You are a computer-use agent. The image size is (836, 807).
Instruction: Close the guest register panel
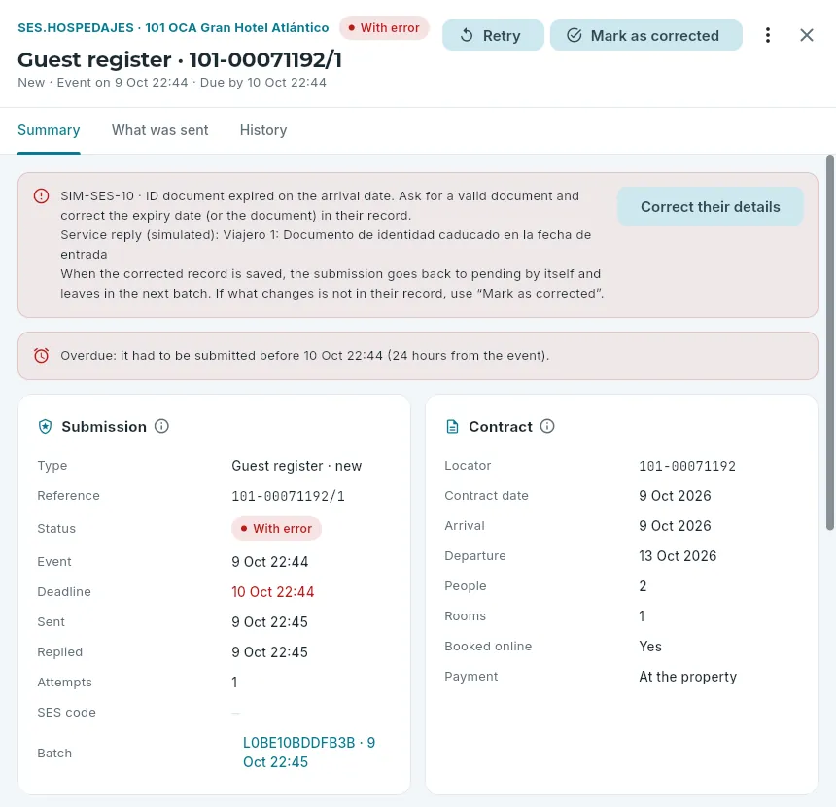pos(806,35)
